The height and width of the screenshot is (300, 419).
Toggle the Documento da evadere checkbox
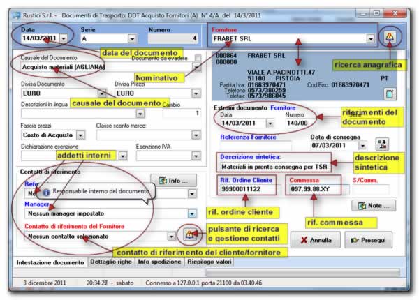point(198,59)
